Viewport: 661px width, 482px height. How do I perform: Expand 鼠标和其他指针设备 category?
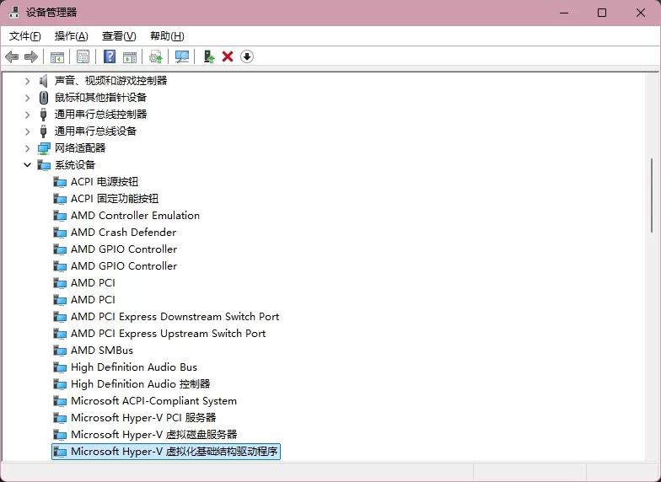point(27,98)
